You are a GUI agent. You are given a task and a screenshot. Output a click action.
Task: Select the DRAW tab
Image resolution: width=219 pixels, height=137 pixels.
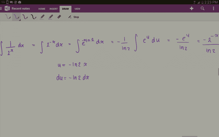tap(65, 9)
